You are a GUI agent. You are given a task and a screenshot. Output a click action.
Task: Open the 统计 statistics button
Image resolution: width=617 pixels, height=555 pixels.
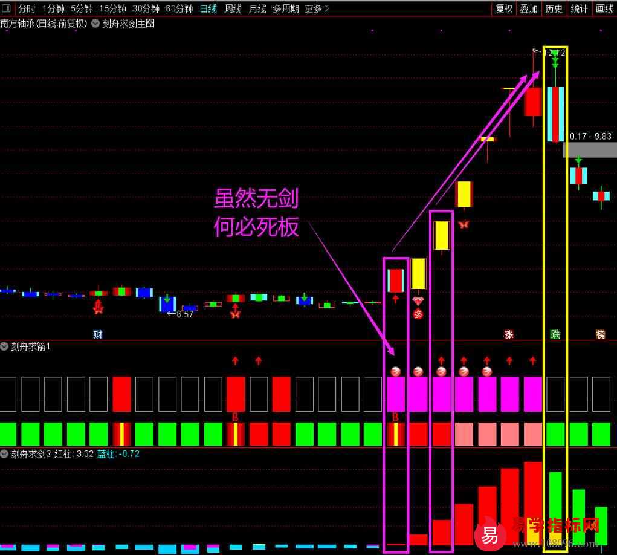[579, 8]
